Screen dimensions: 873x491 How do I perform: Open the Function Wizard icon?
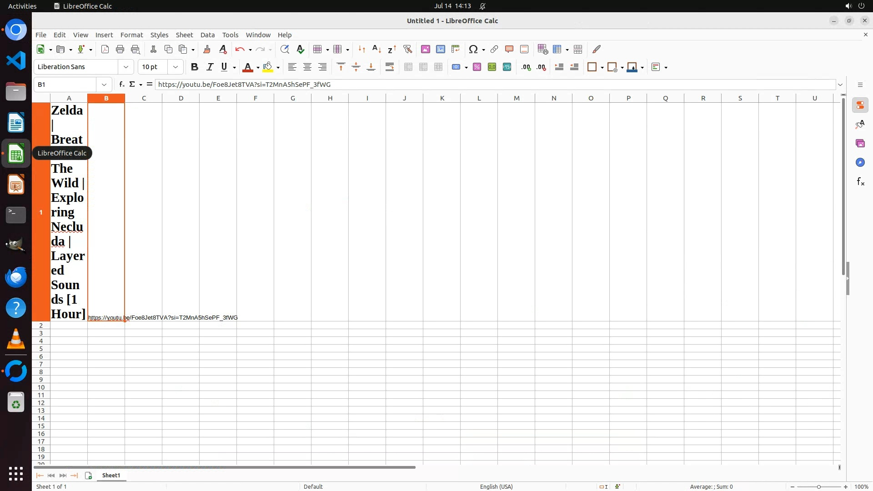[x=121, y=85]
